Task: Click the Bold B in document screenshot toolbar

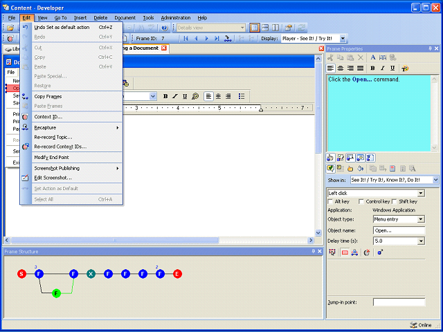Action: pos(165,97)
